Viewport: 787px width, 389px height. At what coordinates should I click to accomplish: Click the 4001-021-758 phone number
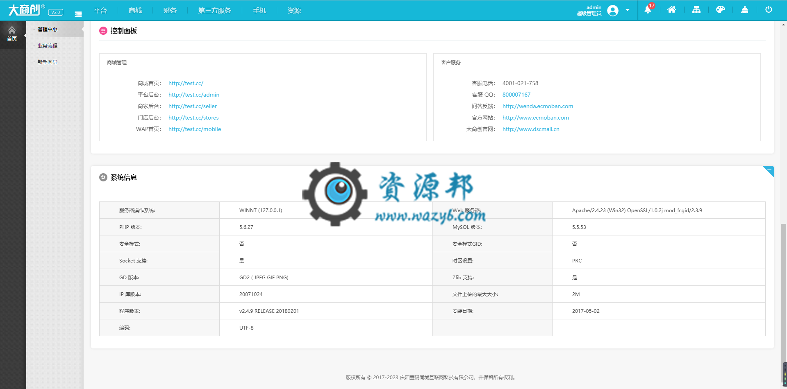(x=521, y=83)
